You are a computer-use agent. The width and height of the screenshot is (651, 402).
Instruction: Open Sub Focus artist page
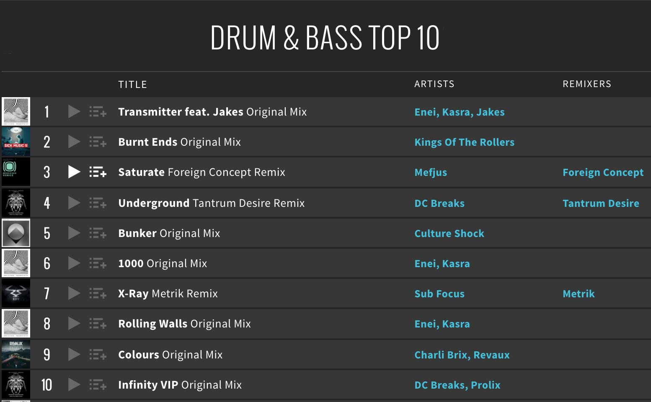[439, 293]
